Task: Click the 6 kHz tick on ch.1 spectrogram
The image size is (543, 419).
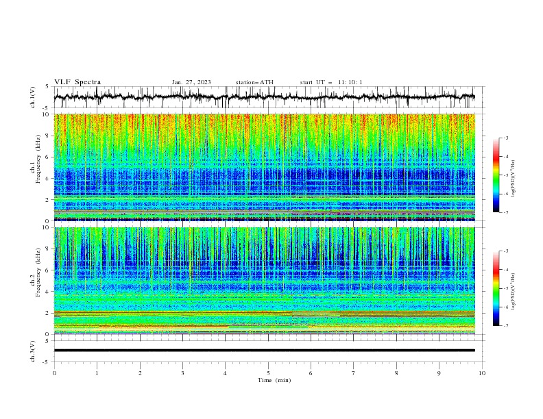Action: (x=48, y=157)
